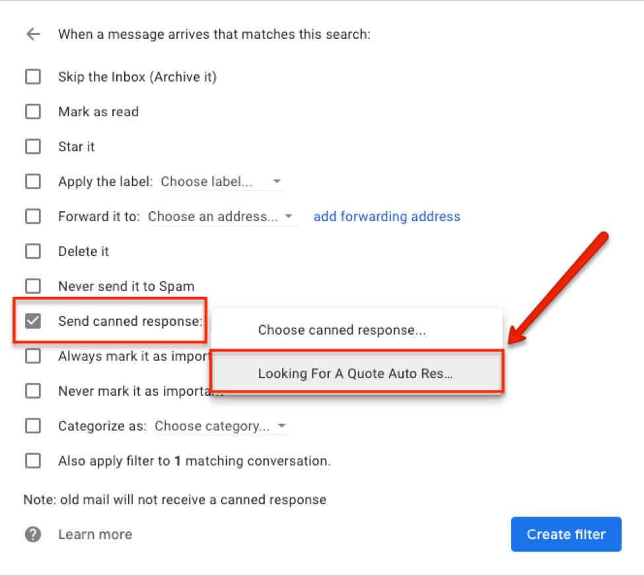Screen dimensions: 644x576
Task: Check Never mark it as important
Action: (33, 391)
